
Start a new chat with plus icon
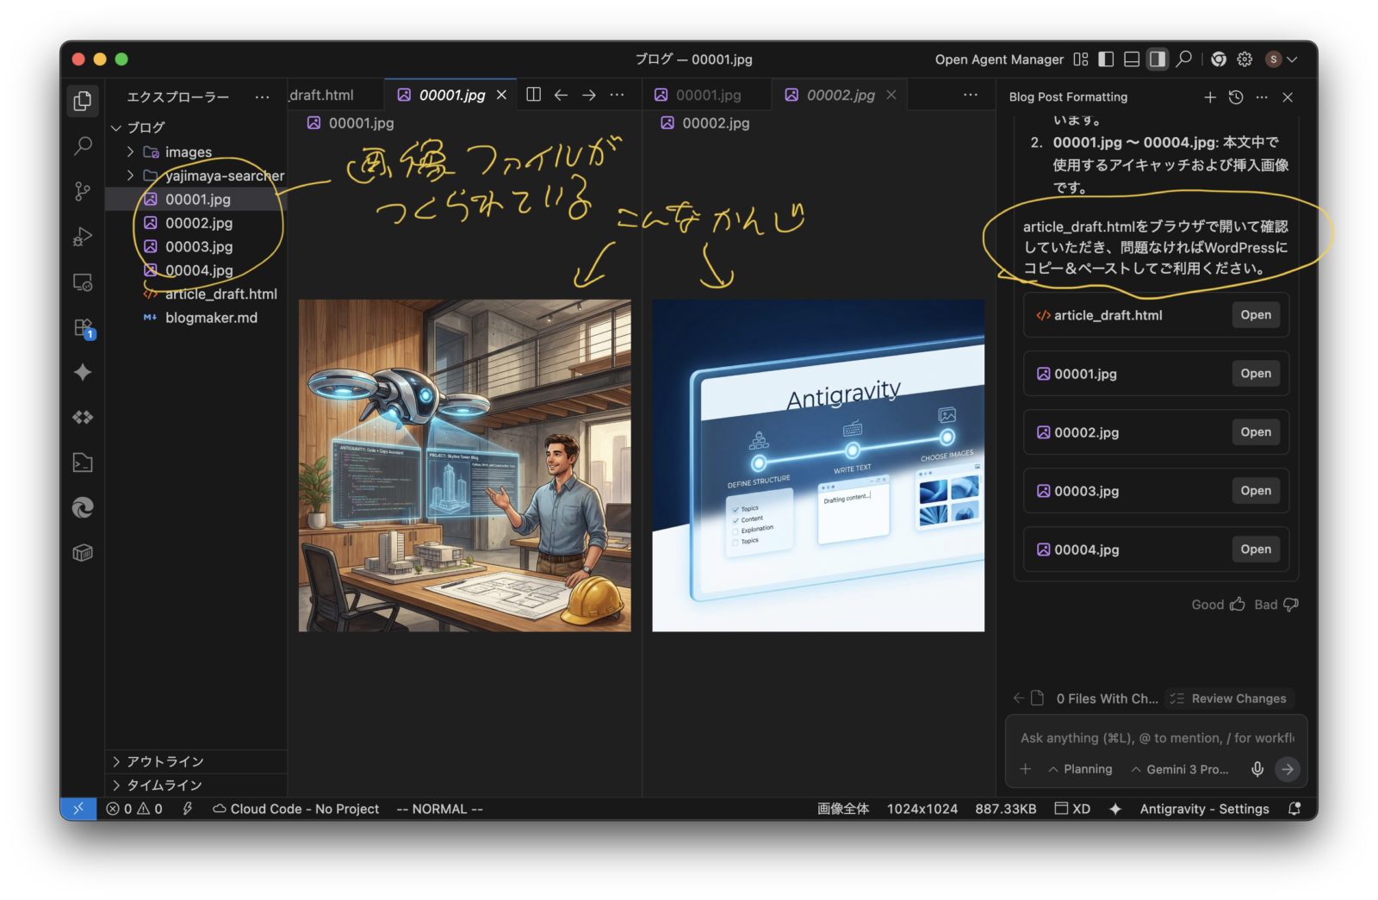tap(1210, 97)
